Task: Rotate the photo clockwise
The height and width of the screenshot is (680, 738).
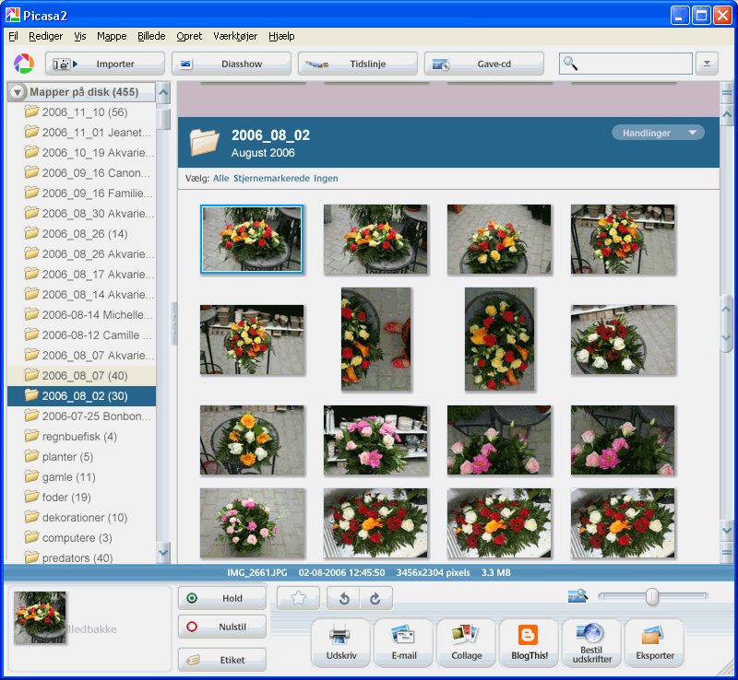Action: tap(375, 598)
